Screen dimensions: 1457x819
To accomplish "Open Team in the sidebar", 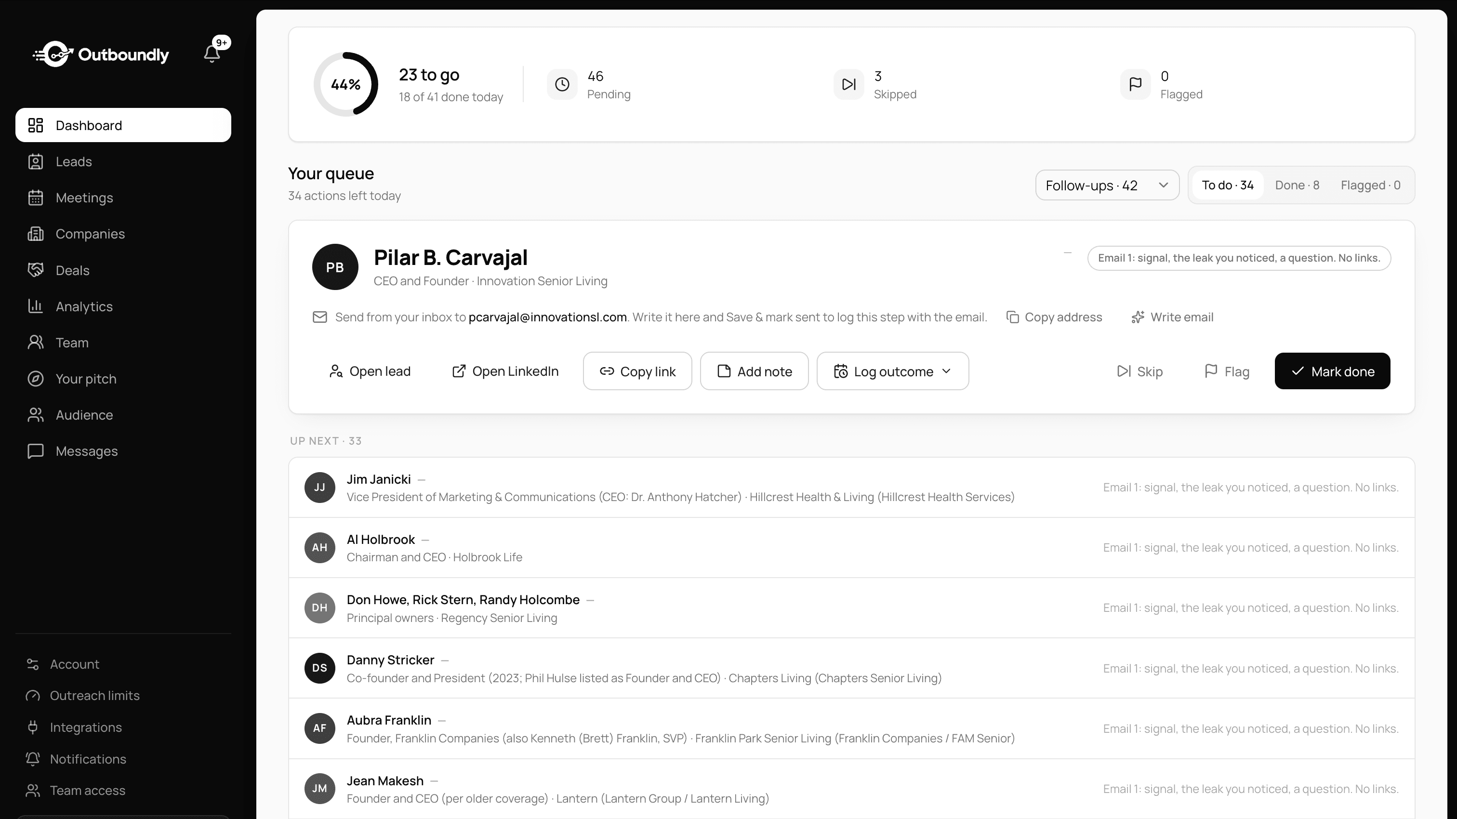I will tap(123, 342).
